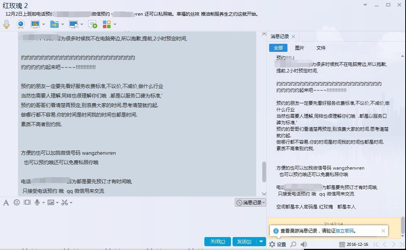Expand the voice message dropdown arrow
This screenshot has width=406, height=250.
43,203
